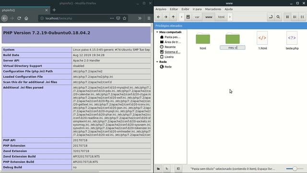Image resolution: width=307 pixels, height=173 pixels.
Task: Bookmark this page with star
Action: [x=125, y=18]
